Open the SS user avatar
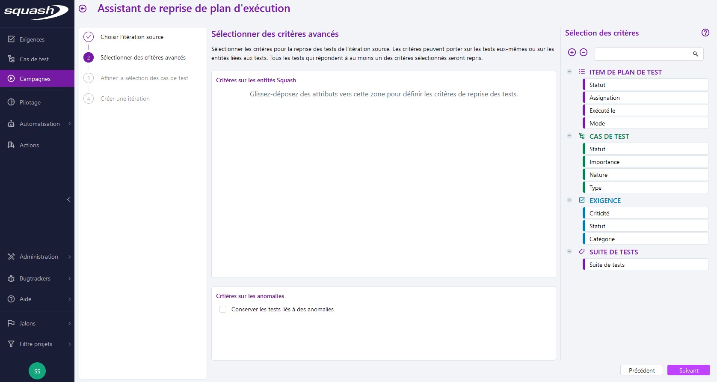 37,371
